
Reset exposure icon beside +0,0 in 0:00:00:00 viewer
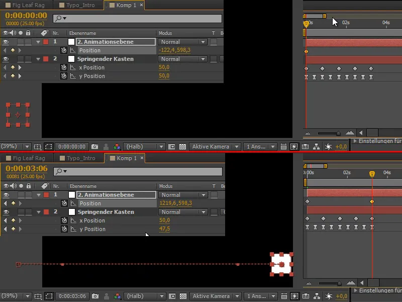pyautogui.click(x=328, y=146)
